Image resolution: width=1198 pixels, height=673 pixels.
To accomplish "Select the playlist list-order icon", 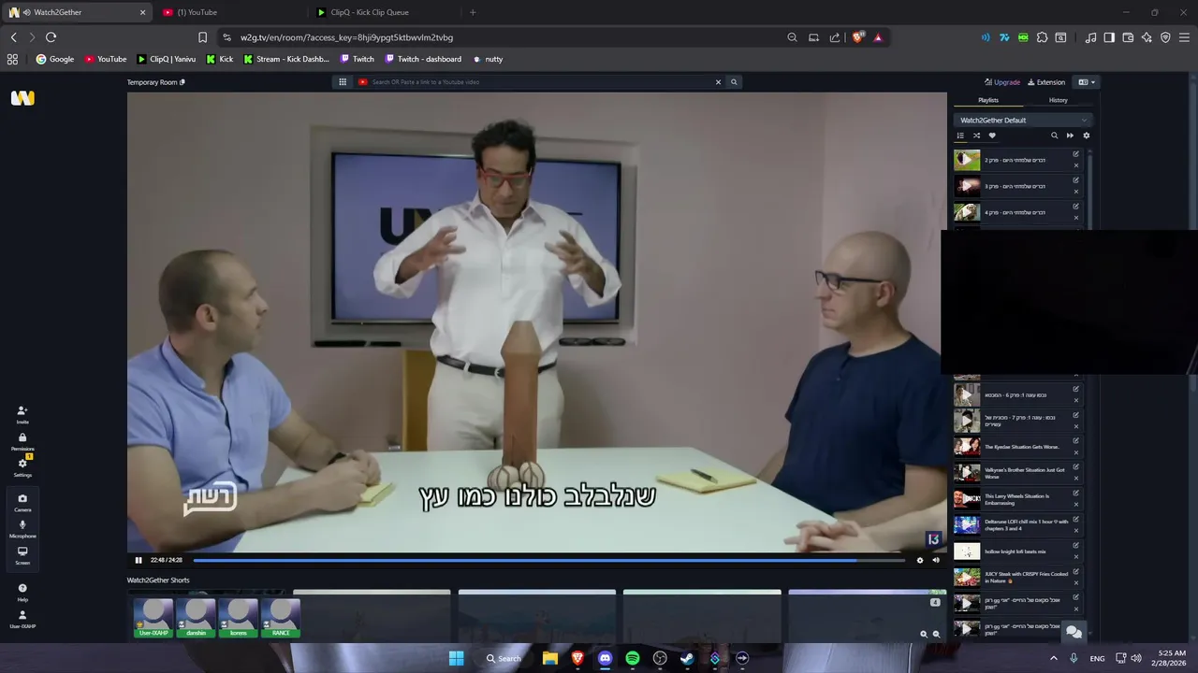I will coord(960,136).
